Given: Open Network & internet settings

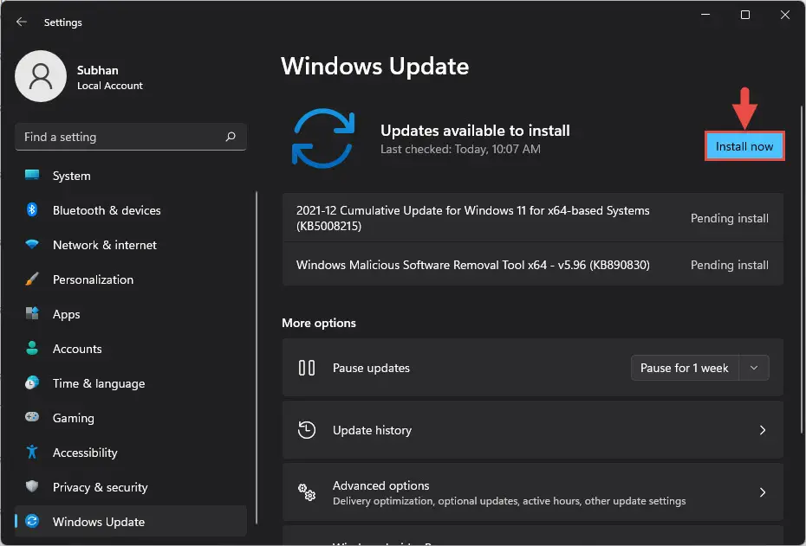Looking at the screenshot, I should click(131, 245).
